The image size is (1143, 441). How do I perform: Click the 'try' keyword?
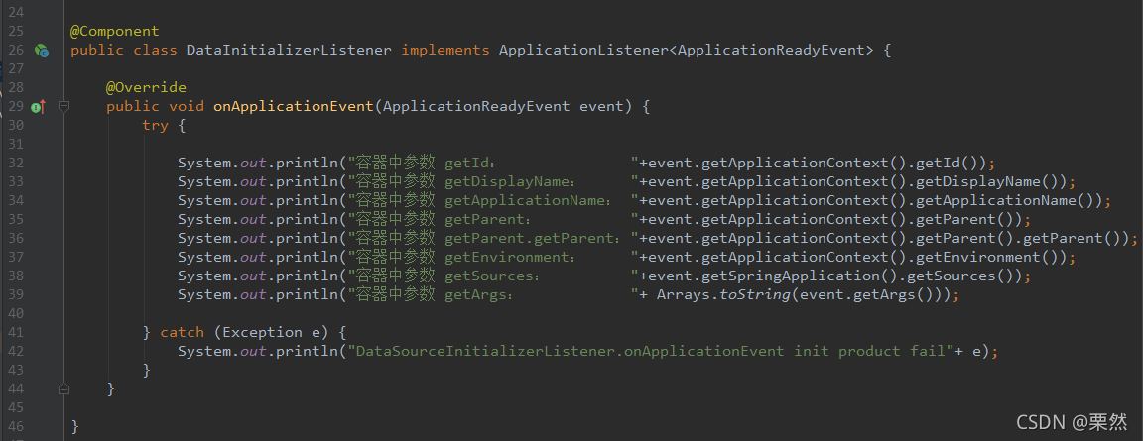(155, 126)
